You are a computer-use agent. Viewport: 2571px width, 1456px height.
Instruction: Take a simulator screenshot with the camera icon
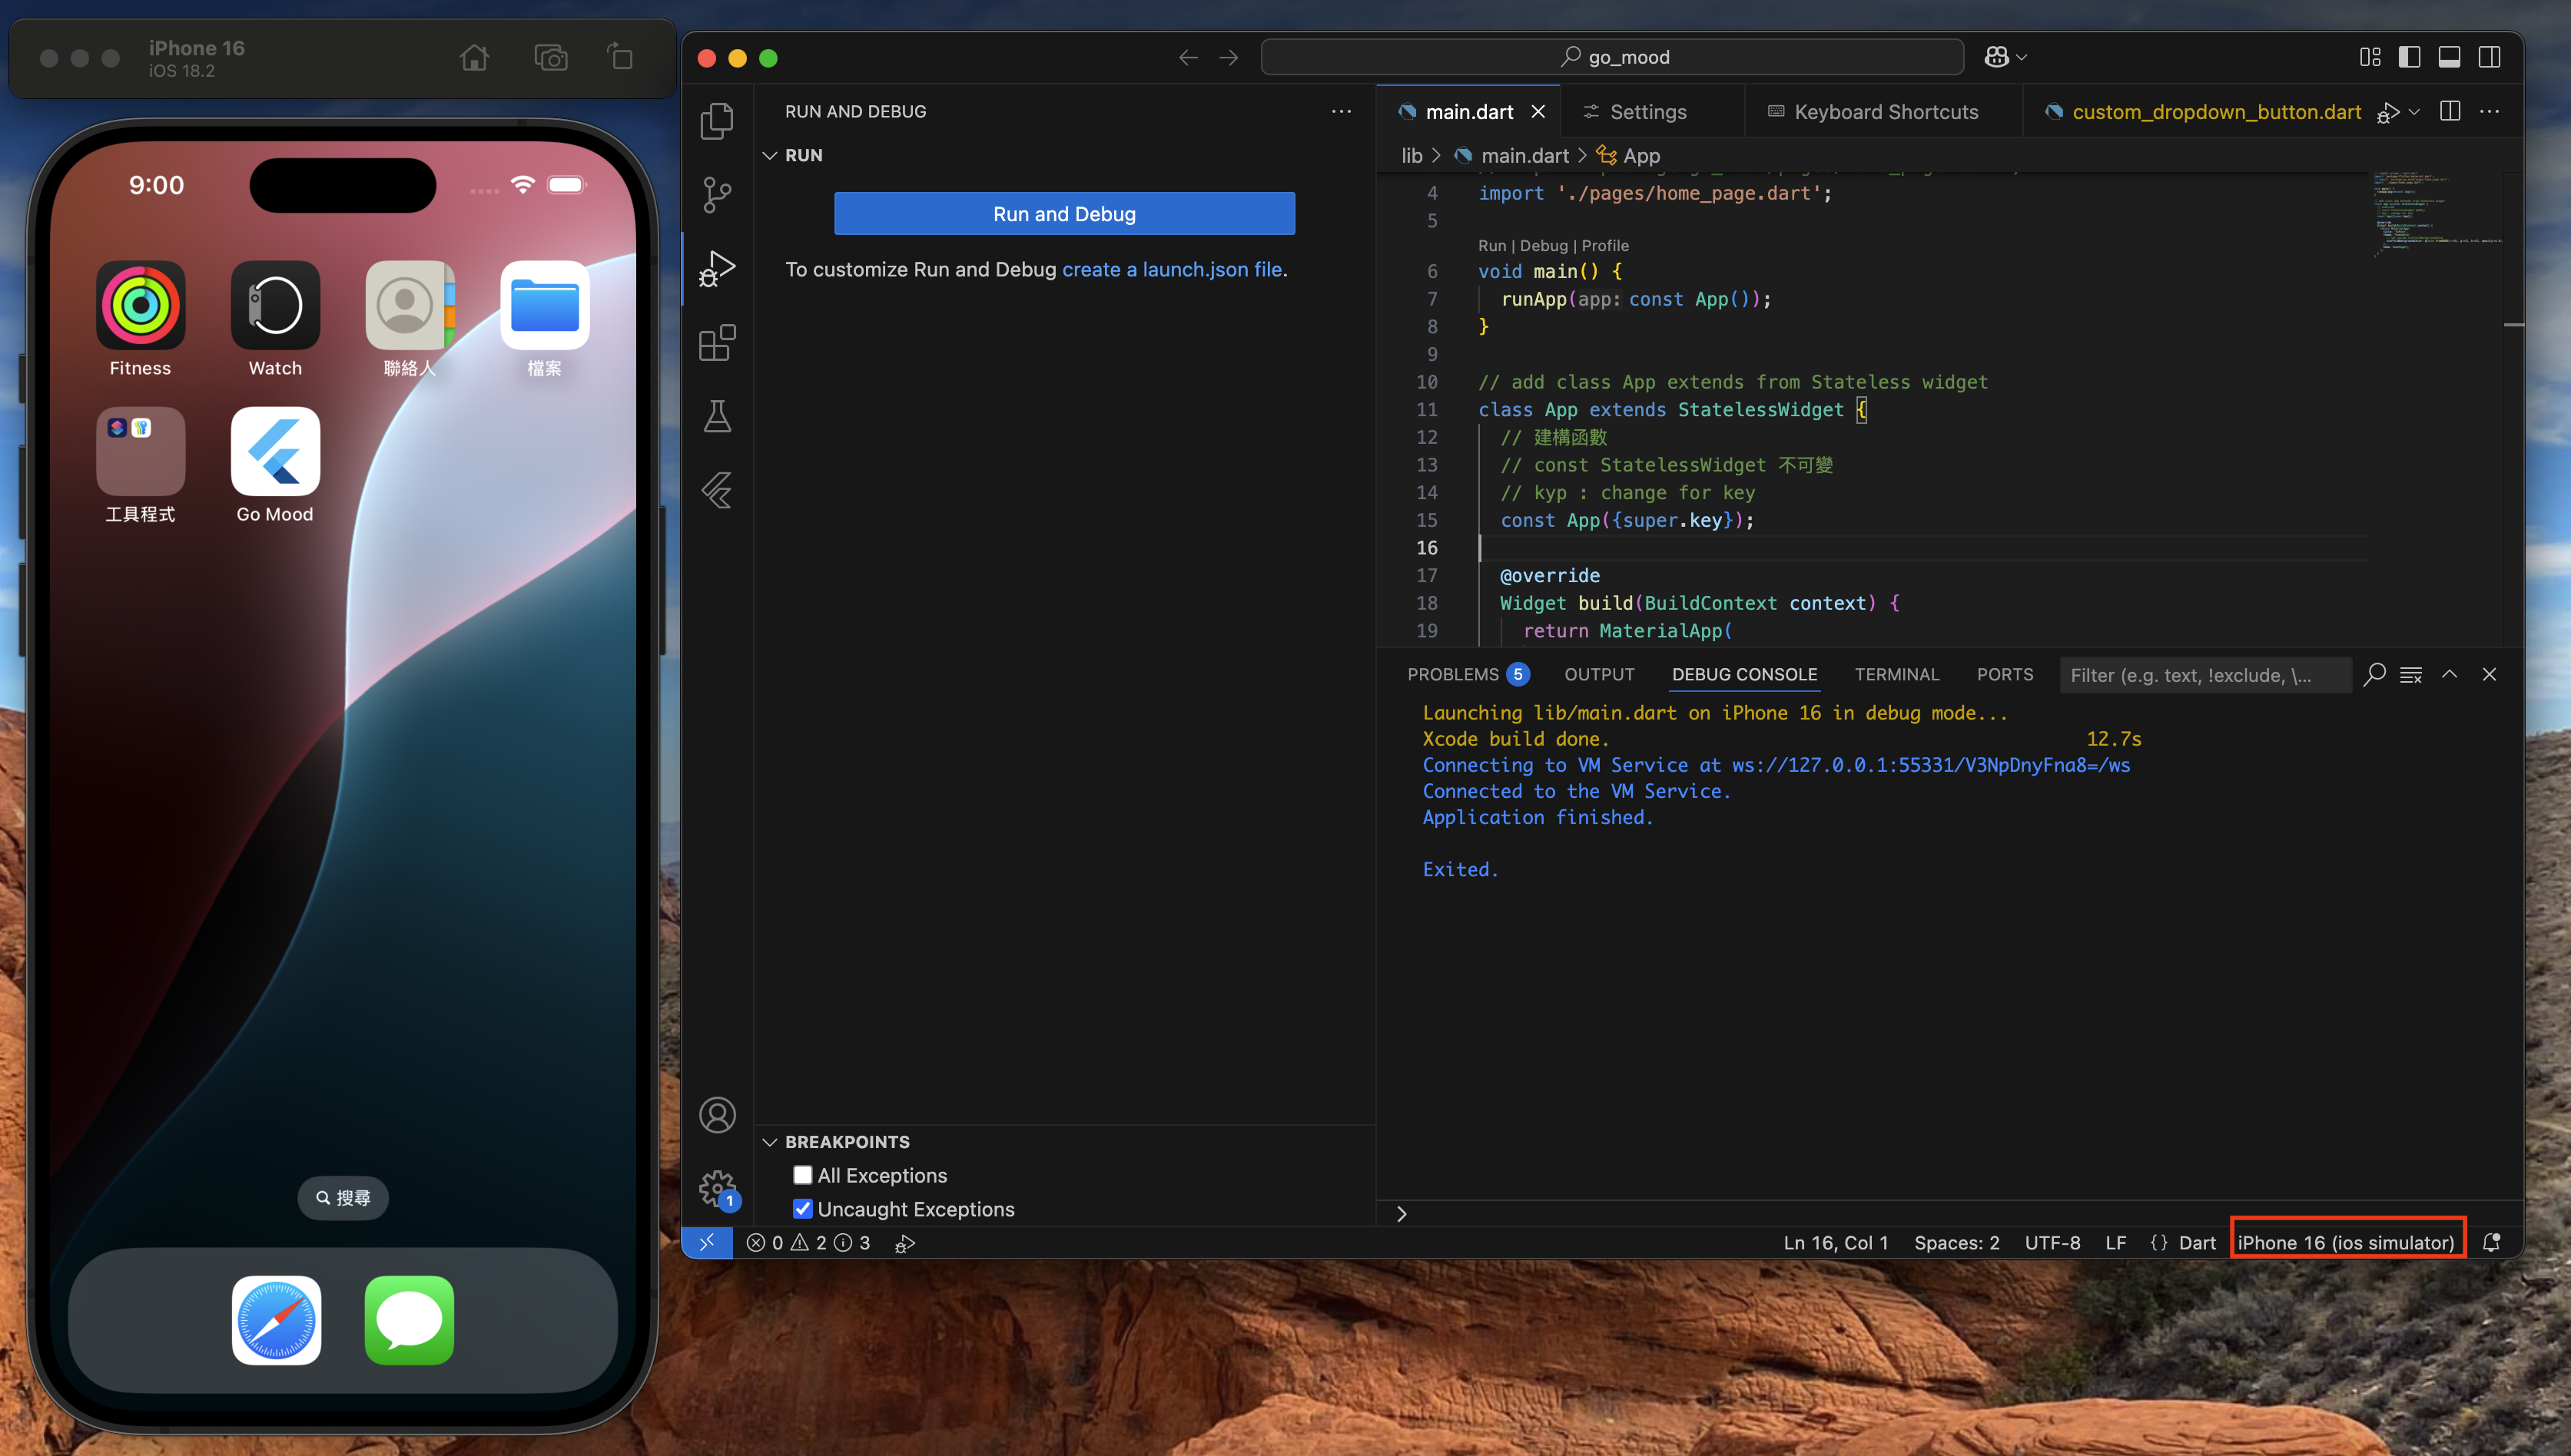550,58
